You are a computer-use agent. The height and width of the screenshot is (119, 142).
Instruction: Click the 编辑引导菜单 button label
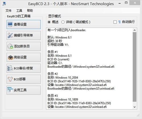[x=23, y=35]
